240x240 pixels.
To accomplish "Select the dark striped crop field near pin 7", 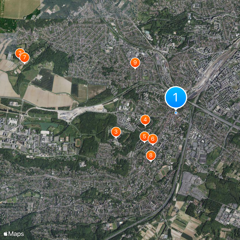I will (43, 79).
